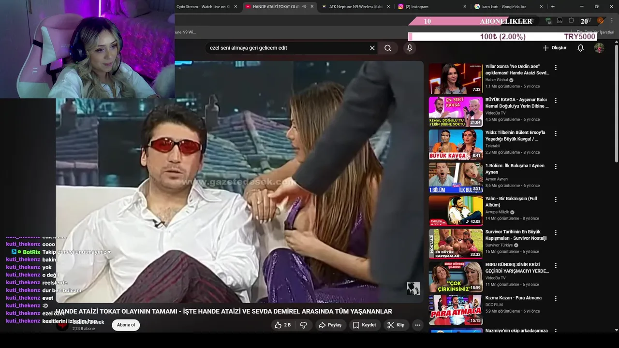Screen dimensions: 619x348
Task: Focus the YouTube search input field
Action: [x=288, y=48]
